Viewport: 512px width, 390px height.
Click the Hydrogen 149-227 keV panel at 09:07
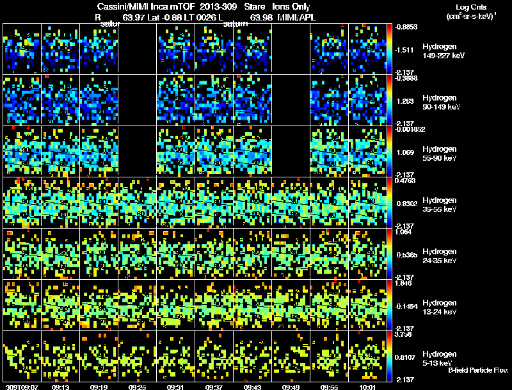click(x=22, y=49)
